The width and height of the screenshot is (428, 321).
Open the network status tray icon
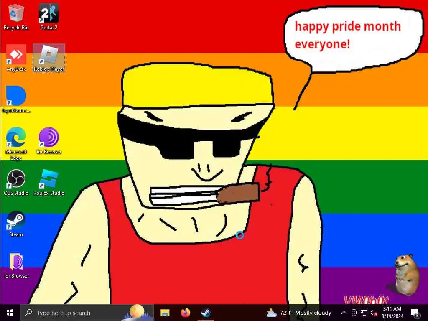(x=364, y=313)
